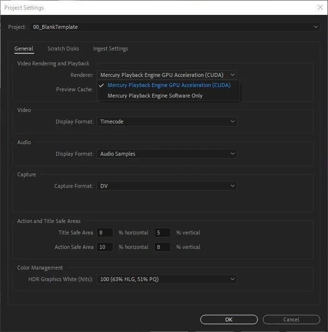
Task: Click Title Safe Area horizontal percentage field
Action: tap(105, 233)
